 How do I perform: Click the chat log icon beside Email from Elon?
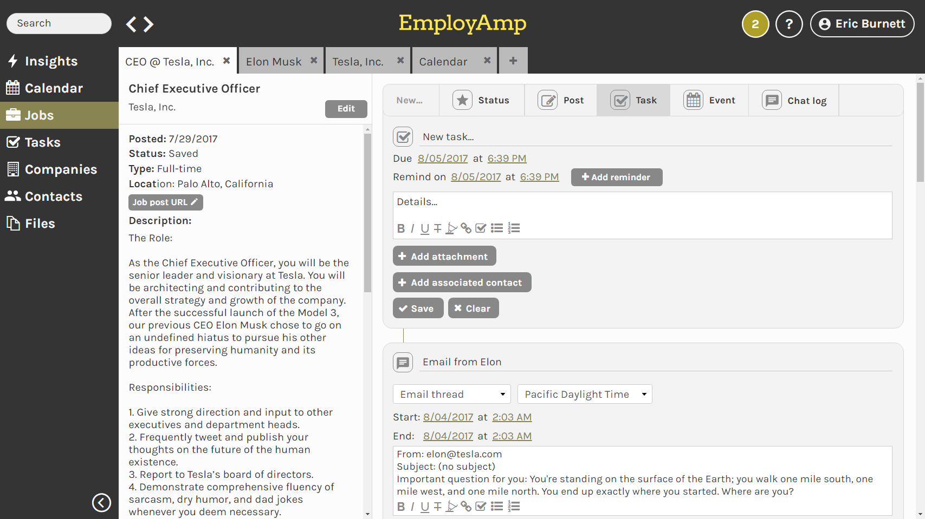click(403, 363)
